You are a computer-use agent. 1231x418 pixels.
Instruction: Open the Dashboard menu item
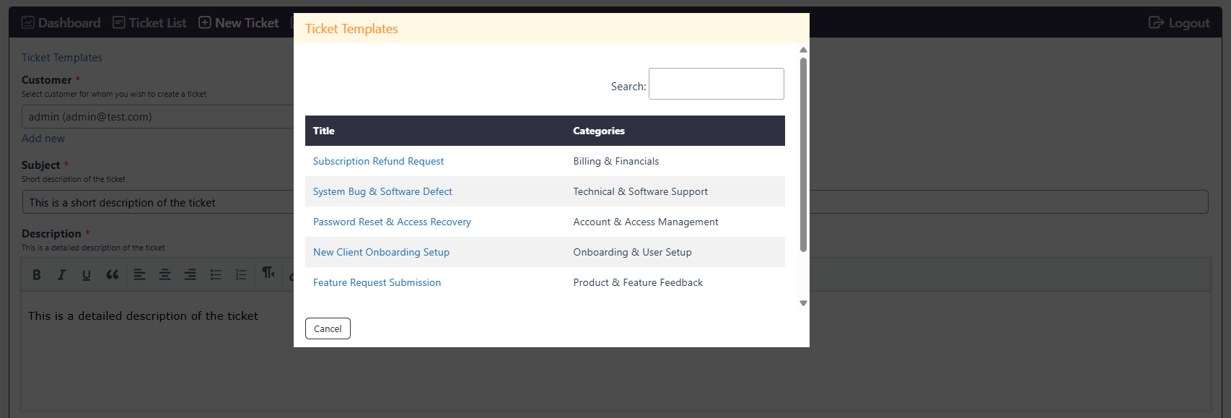click(x=61, y=23)
